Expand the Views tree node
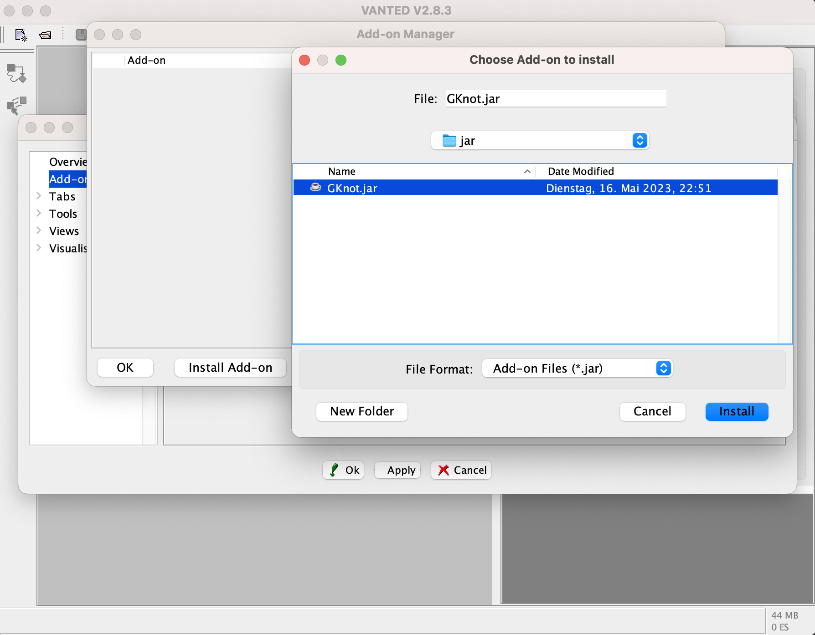The width and height of the screenshot is (815, 635). [x=39, y=230]
